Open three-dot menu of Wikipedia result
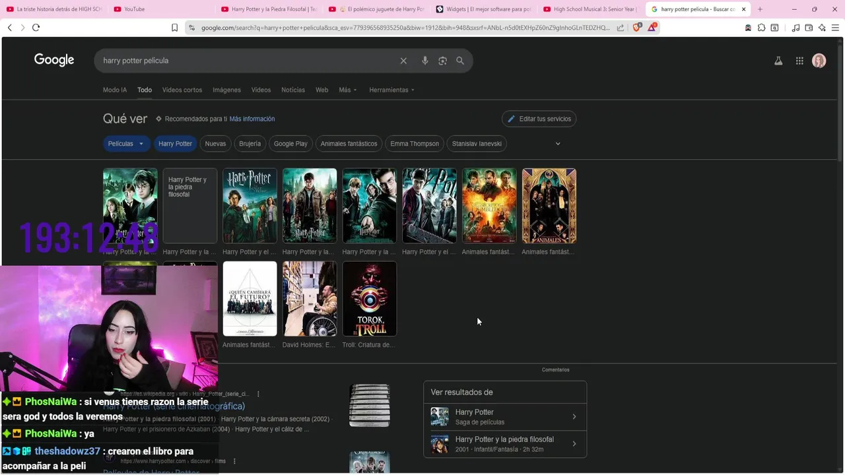The height and width of the screenshot is (475, 845). [258, 394]
